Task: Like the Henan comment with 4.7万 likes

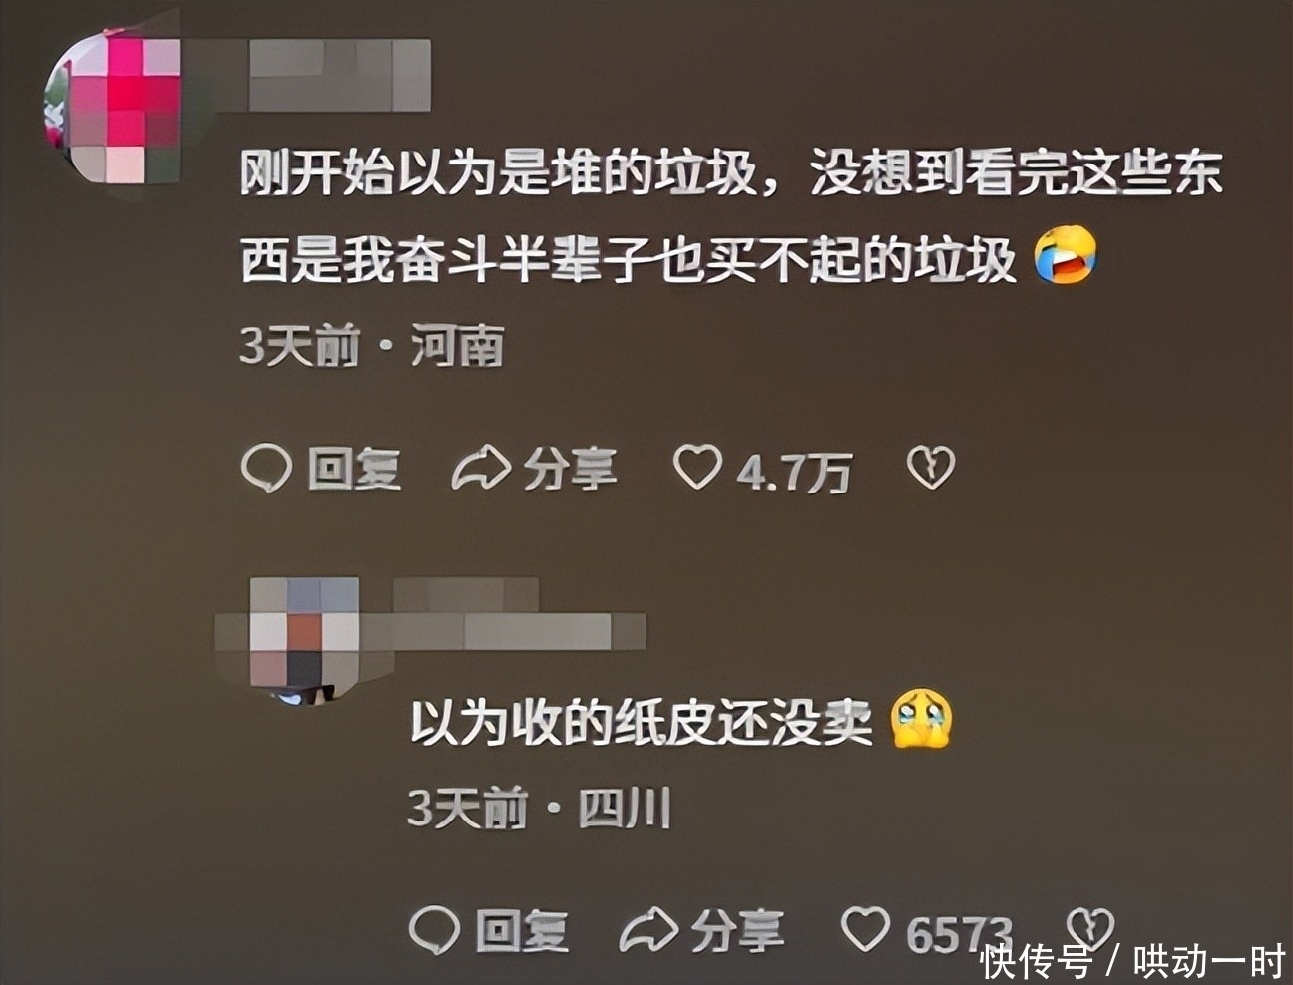Action: [x=696, y=468]
